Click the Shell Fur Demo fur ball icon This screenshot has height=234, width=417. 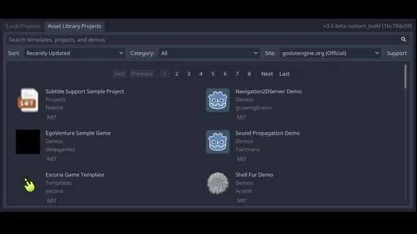[218, 183]
